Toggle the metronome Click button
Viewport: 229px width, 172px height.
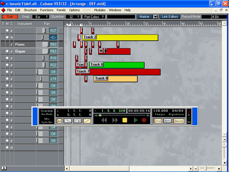(158, 121)
